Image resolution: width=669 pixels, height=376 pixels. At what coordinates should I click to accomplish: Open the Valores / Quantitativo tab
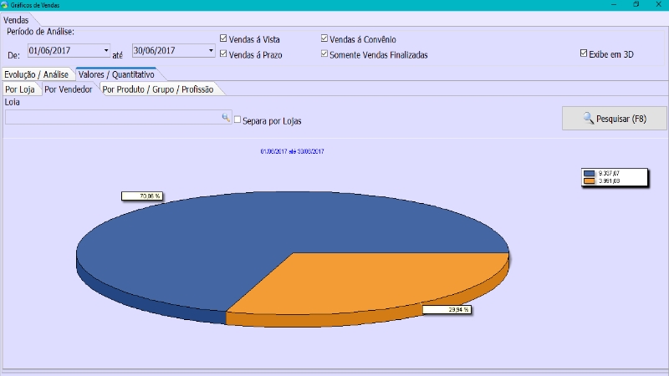pos(115,74)
